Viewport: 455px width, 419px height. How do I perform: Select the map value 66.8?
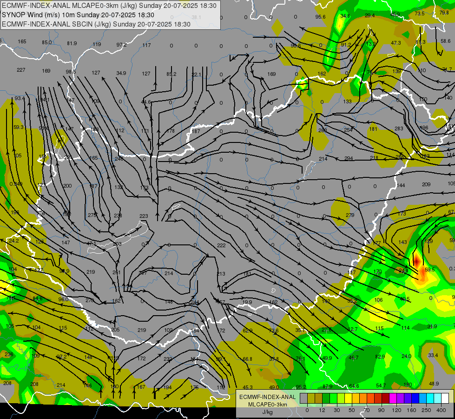(247, 359)
